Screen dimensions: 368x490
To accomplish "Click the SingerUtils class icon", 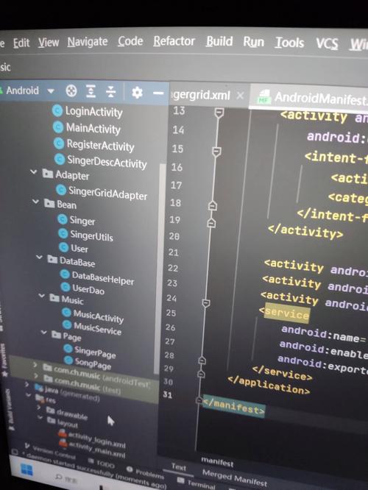I will (x=63, y=233).
